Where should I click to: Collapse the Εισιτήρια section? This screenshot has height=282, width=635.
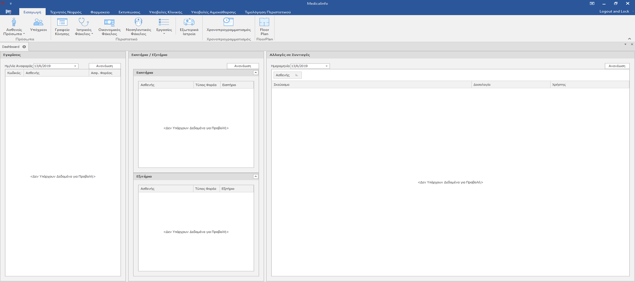click(x=256, y=73)
